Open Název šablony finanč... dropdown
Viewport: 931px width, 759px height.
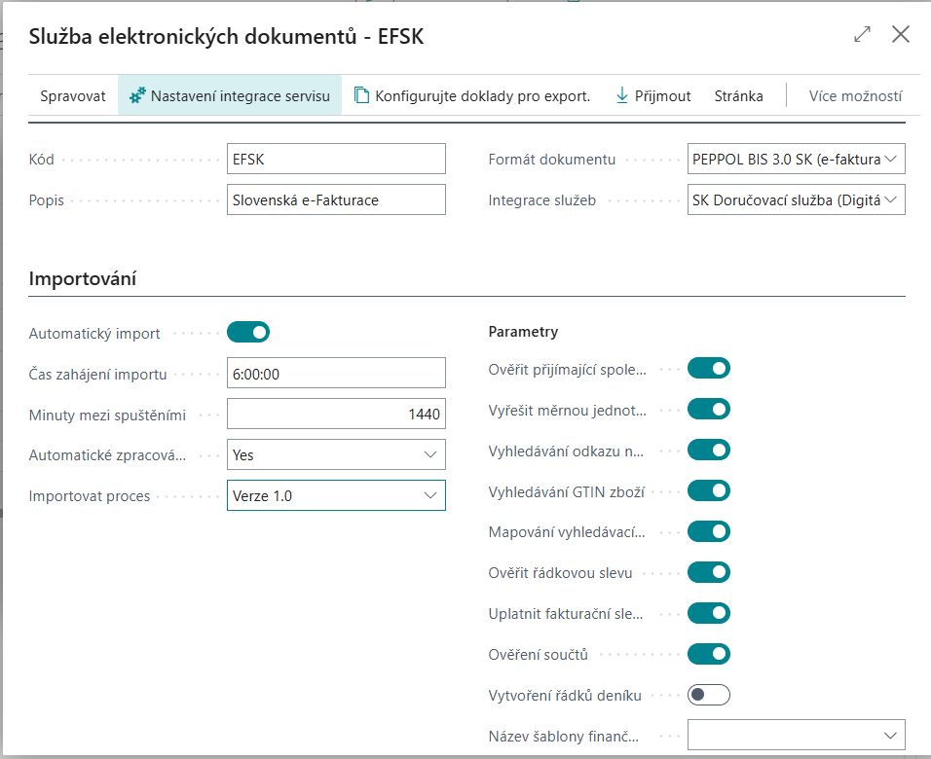click(x=797, y=736)
